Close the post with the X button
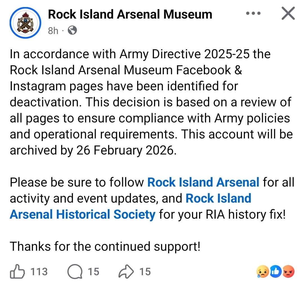 (x=288, y=14)
